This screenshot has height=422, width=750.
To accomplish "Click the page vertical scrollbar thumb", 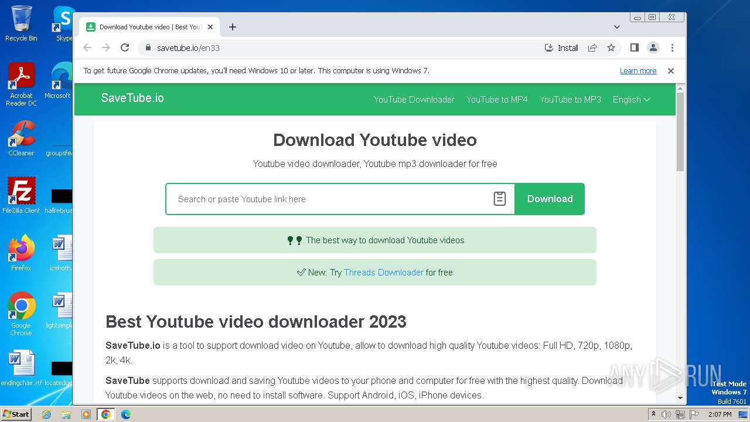I will (680, 132).
